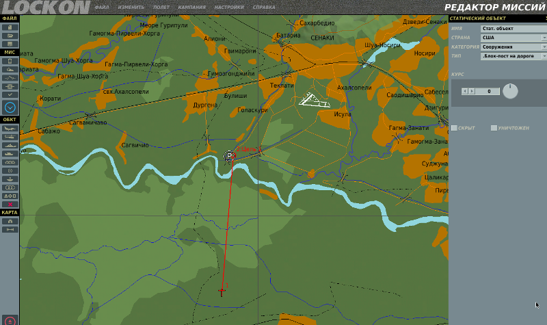Screen dimensions: 547x325
Task: Open the СПРАВКА menu
Action: 264,7
